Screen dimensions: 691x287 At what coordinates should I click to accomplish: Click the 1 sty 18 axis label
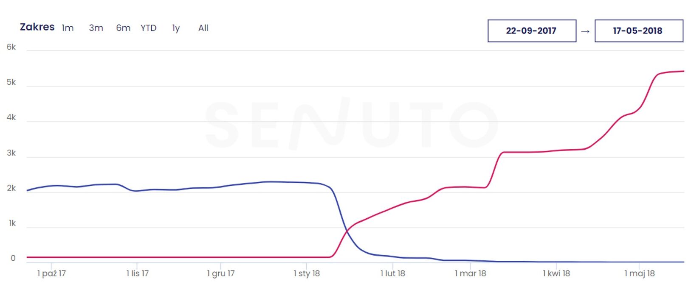coord(307,273)
